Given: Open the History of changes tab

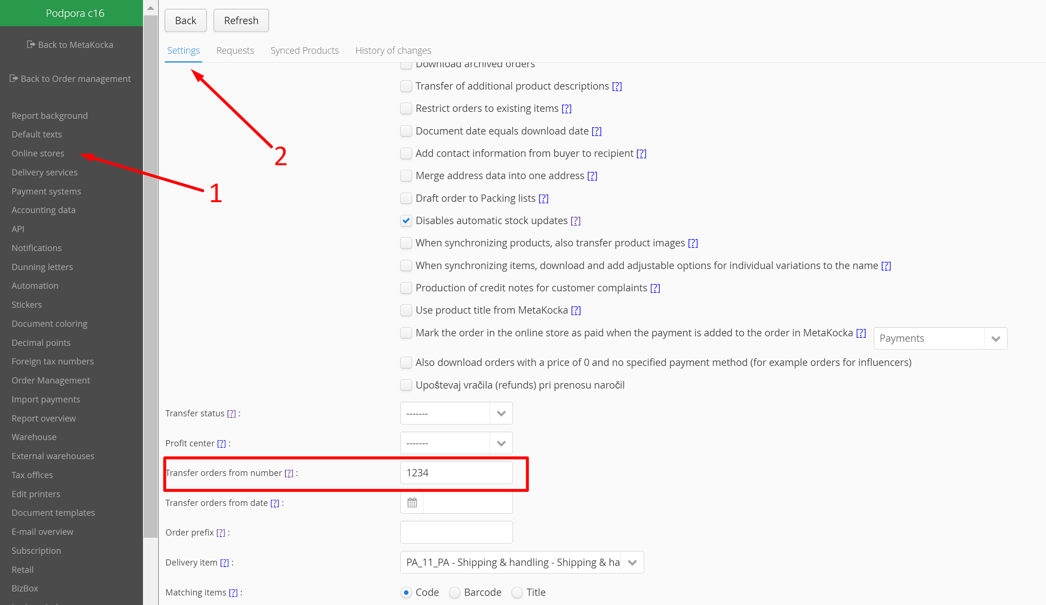Looking at the screenshot, I should coord(393,50).
